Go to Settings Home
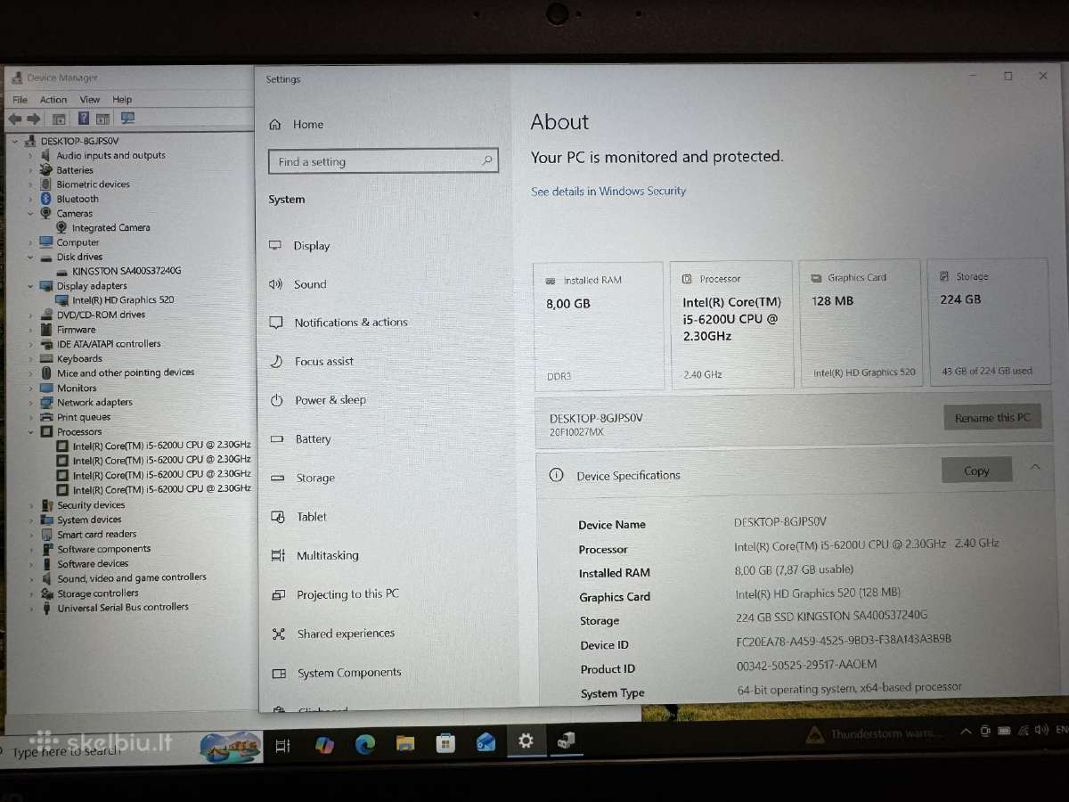Image resolution: width=1069 pixels, height=802 pixels. (307, 125)
